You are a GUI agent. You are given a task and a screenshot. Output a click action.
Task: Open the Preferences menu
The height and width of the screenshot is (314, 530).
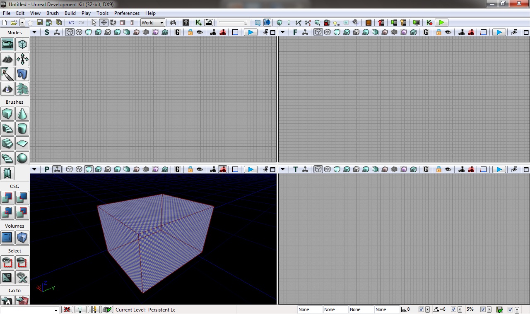[127, 13]
